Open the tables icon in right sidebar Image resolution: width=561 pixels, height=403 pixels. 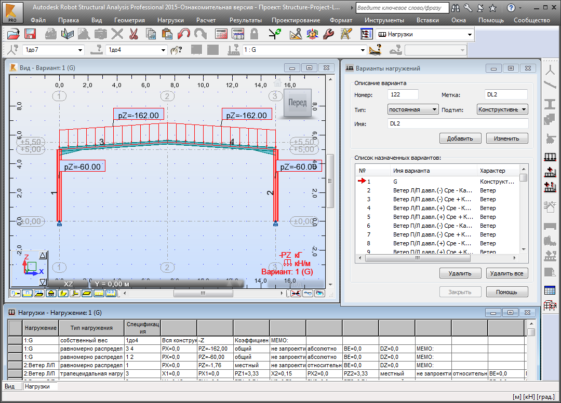coord(550,290)
